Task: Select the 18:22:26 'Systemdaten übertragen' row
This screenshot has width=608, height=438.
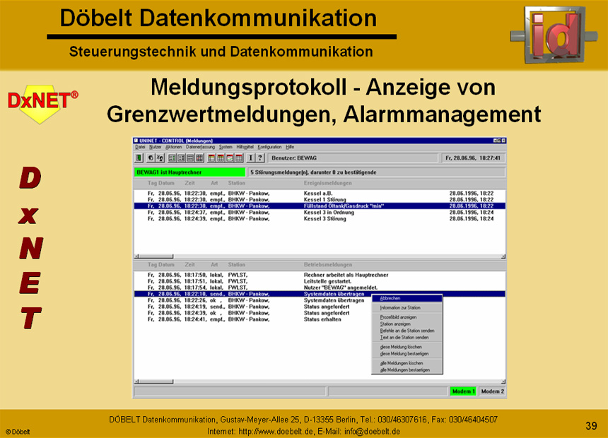Action: (253, 300)
